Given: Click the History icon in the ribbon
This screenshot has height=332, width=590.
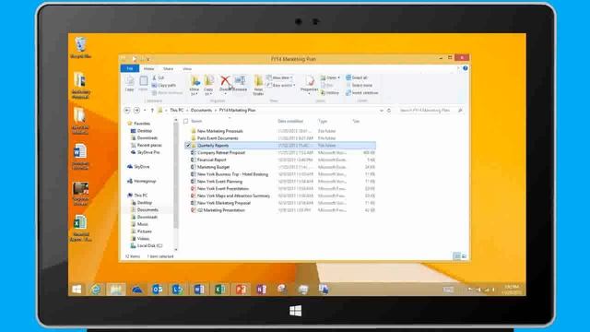Looking at the screenshot, I should point(330,92).
